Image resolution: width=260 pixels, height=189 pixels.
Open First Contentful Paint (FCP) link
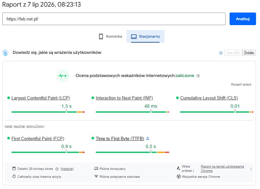(38, 138)
